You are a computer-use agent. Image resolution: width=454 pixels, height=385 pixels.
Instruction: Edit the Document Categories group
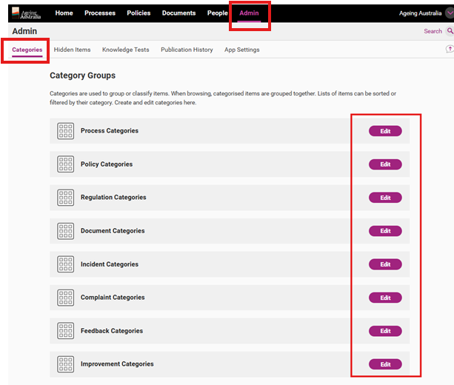click(385, 231)
